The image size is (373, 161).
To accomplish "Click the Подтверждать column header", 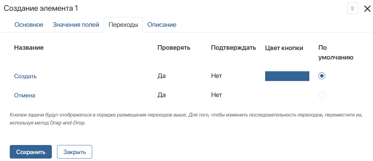I will (x=233, y=48).
